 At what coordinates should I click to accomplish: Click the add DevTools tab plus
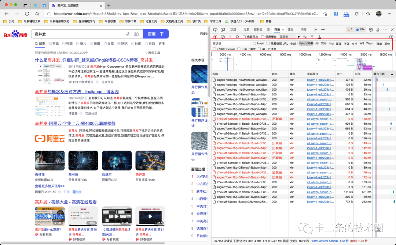coord(323,30)
